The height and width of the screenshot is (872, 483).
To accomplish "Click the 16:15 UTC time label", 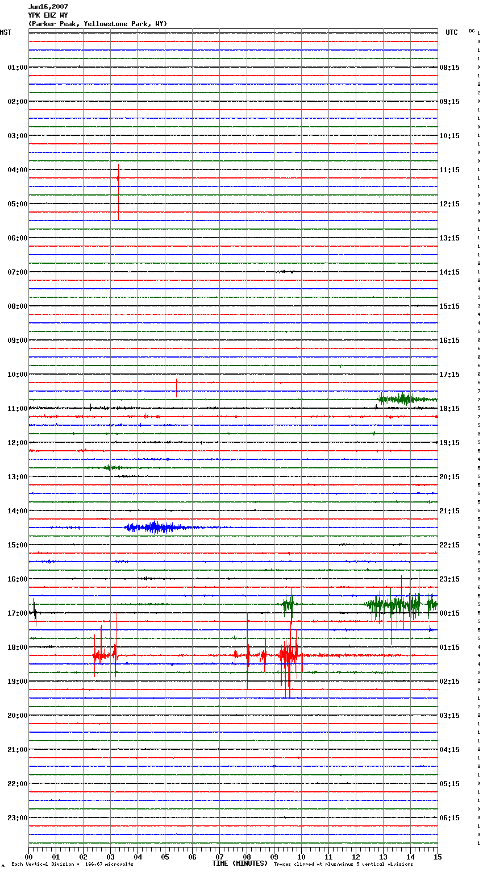I will 449,341.
